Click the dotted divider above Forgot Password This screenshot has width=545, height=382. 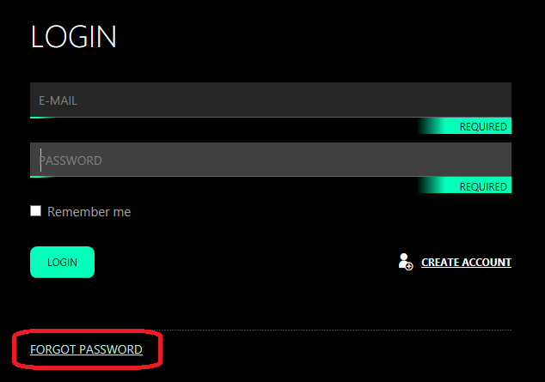(332, 330)
